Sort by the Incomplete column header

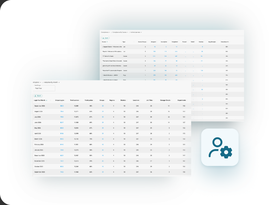pyautogui.click(x=164, y=42)
